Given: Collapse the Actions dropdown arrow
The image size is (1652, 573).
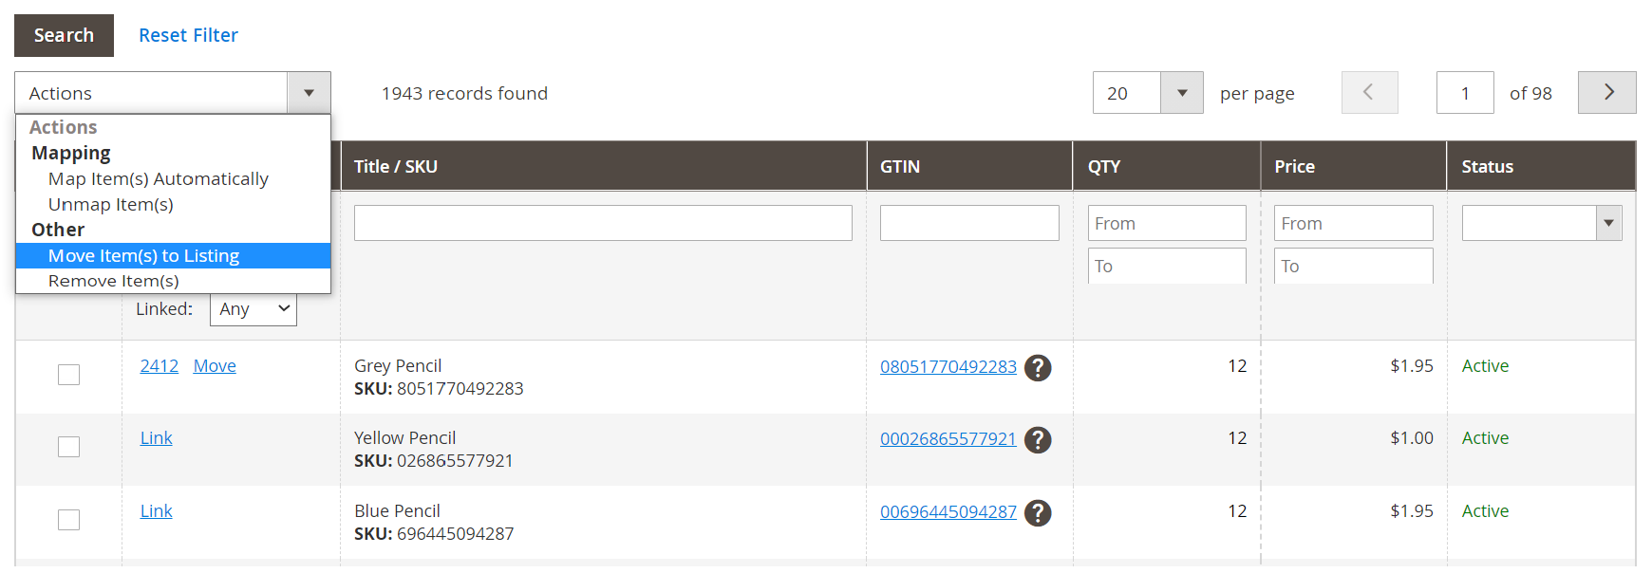Looking at the screenshot, I should click(309, 93).
